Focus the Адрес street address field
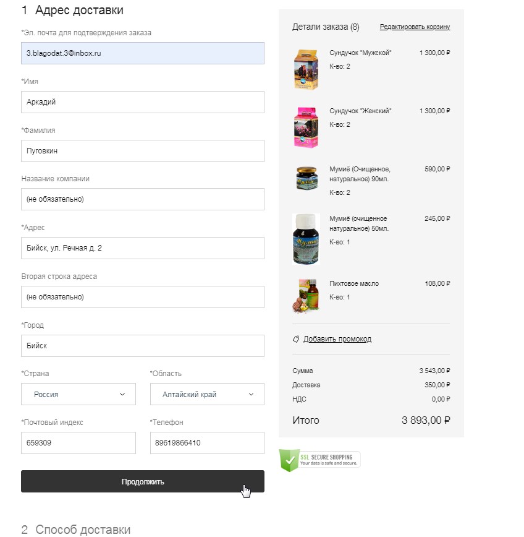The height and width of the screenshot is (537, 524). click(142, 248)
